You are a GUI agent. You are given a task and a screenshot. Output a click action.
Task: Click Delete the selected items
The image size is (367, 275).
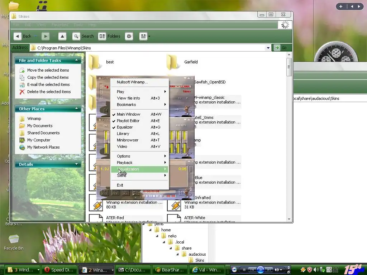tap(49, 92)
